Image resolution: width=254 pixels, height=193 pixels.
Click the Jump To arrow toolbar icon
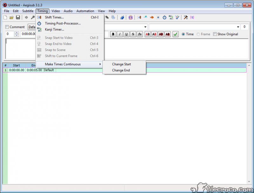26,17
